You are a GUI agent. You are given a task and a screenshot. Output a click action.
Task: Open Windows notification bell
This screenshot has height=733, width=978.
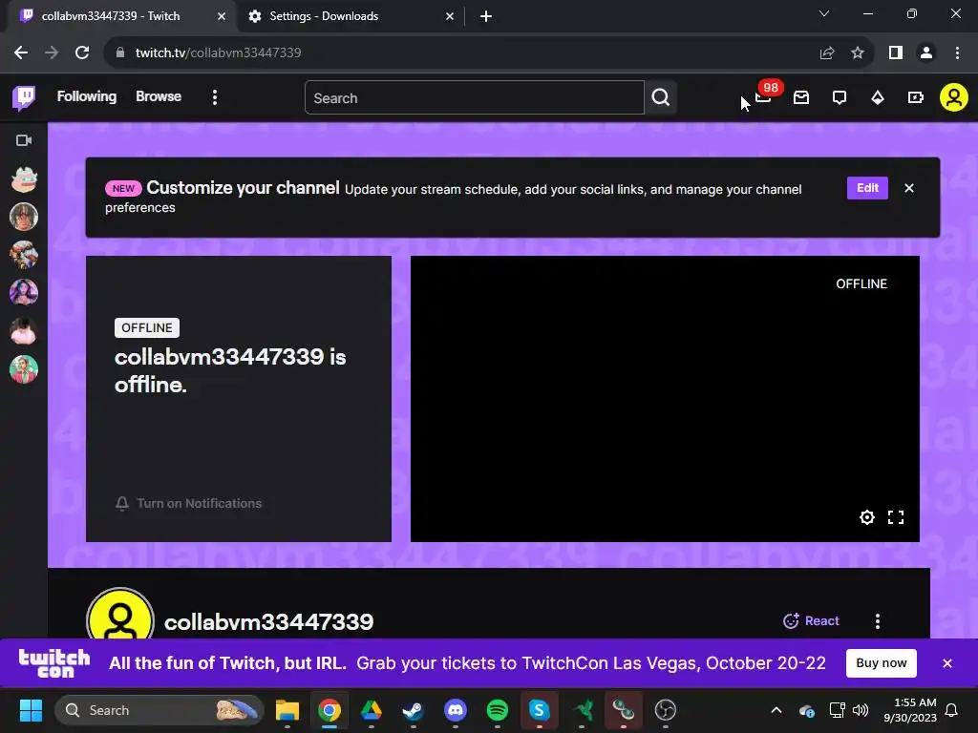point(951,710)
